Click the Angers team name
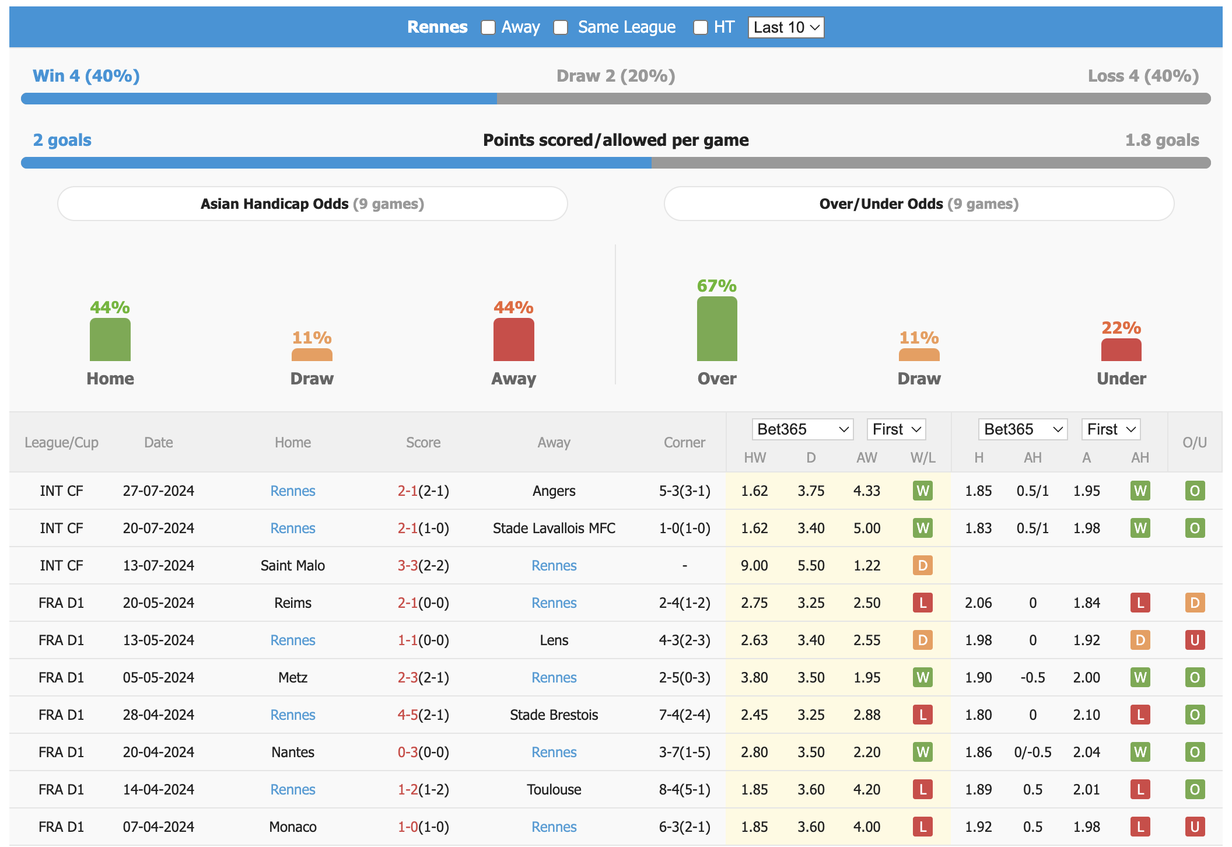 pyautogui.click(x=554, y=491)
